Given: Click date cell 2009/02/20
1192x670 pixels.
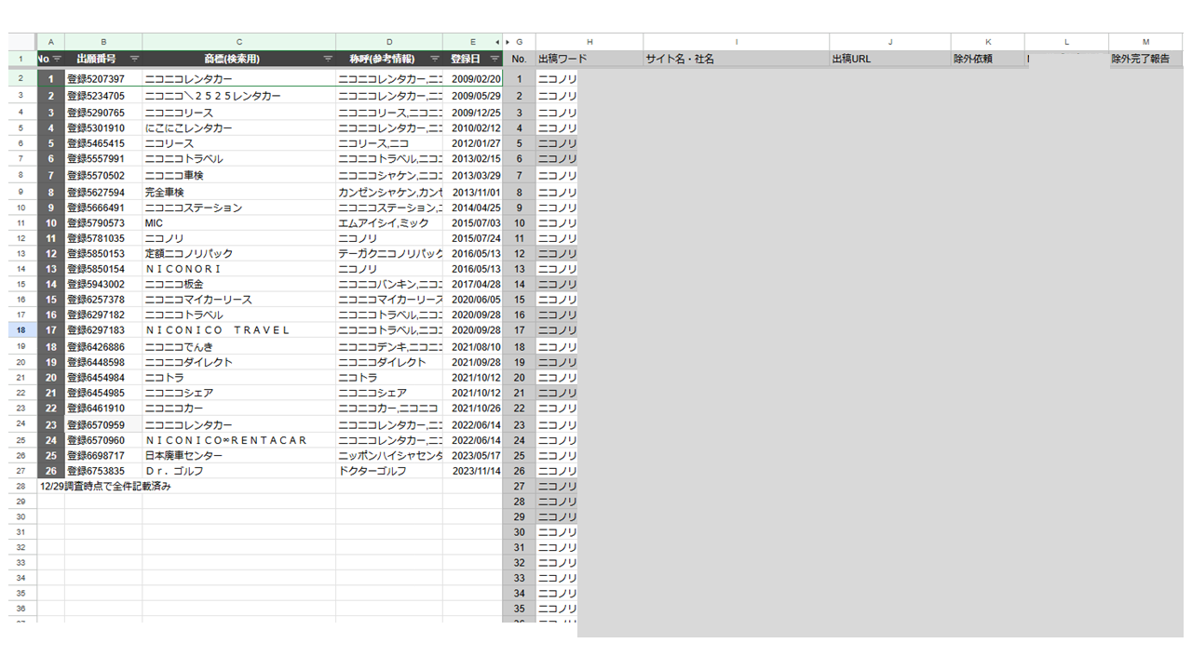Looking at the screenshot, I should click(x=472, y=79).
